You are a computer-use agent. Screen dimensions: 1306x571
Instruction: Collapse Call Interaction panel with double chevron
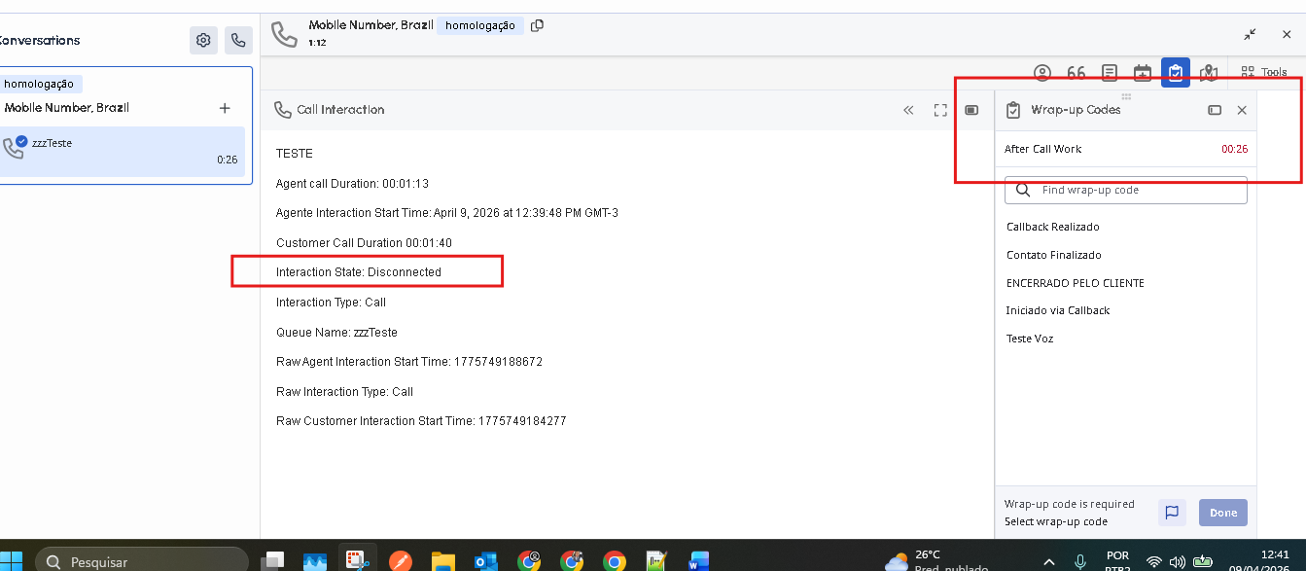[908, 110]
